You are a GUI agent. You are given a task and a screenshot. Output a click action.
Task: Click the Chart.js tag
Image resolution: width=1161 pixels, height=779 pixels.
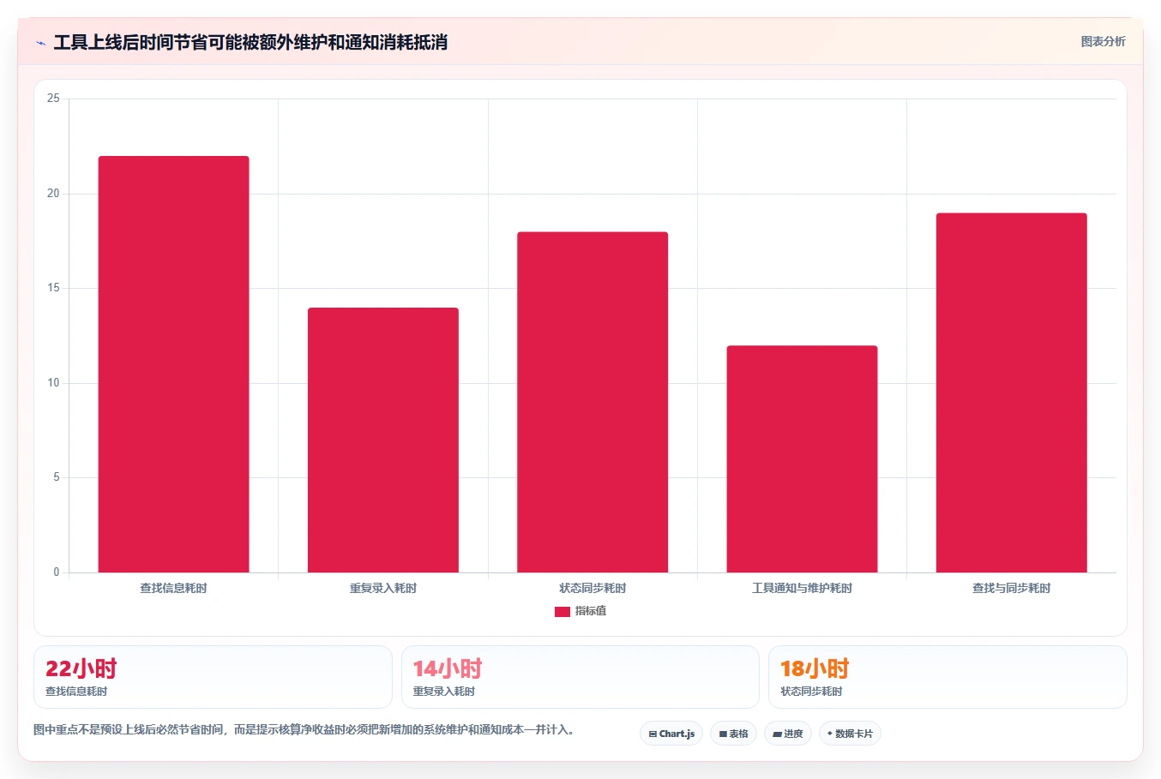(x=671, y=734)
